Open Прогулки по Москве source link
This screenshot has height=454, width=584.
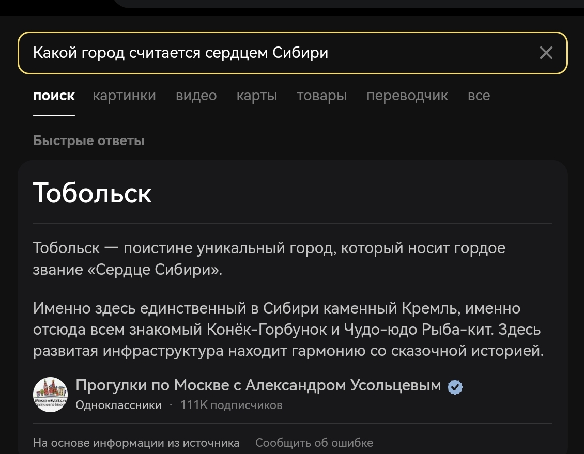click(x=258, y=385)
